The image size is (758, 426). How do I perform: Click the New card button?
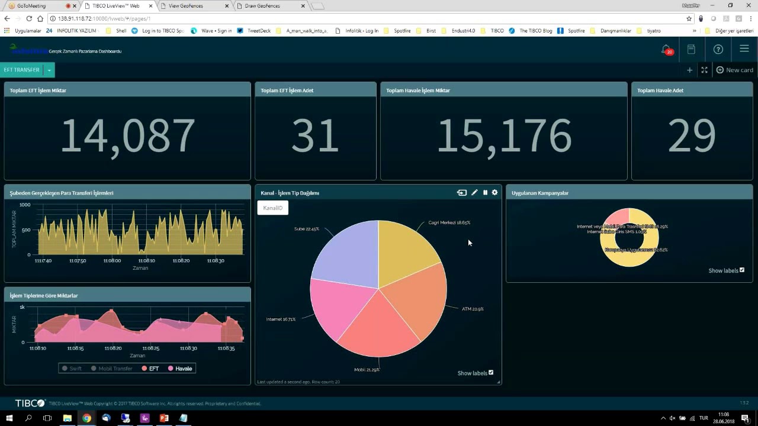coord(734,70)
